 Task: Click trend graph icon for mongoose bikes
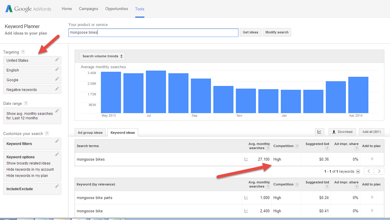pos(246,159)
